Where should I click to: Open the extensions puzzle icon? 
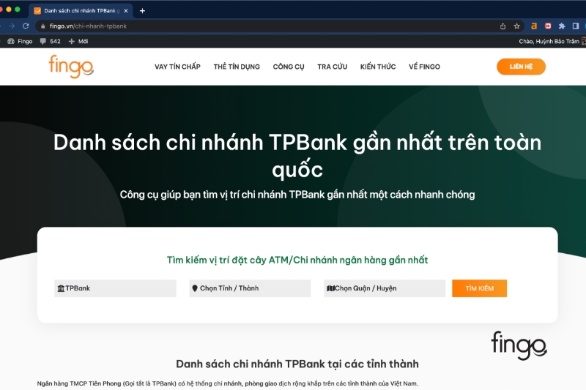tap(562, 26)
